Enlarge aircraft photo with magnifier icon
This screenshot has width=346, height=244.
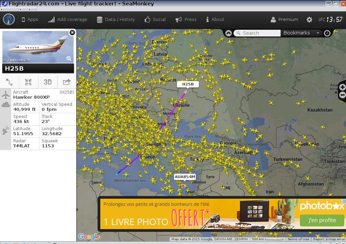point(69,58)
